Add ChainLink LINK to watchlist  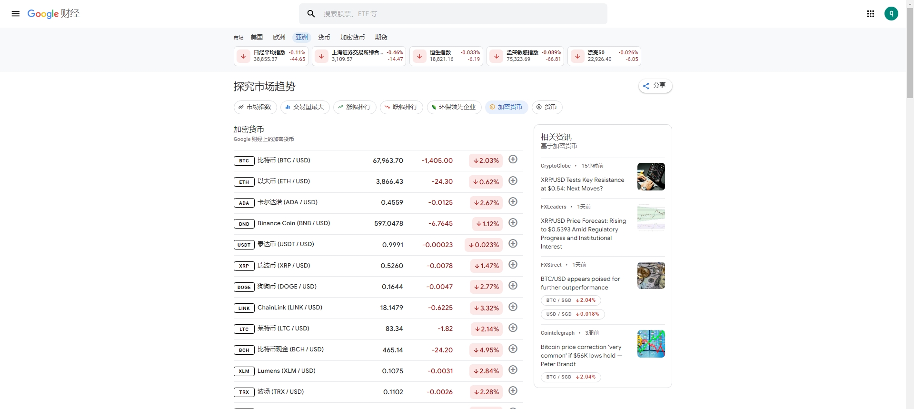[513, 307]
